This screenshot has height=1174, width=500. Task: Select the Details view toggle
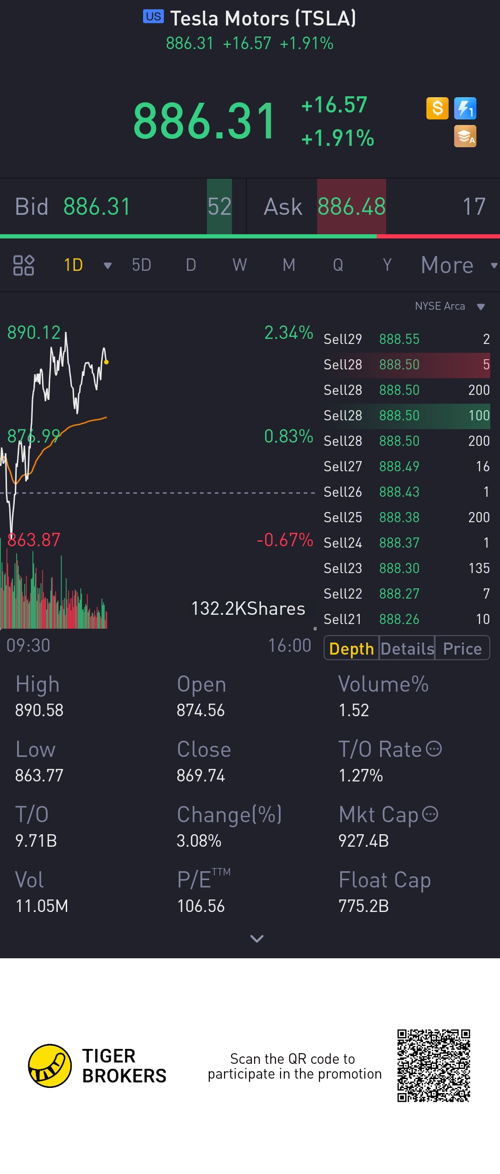click(x=407, y=649)
